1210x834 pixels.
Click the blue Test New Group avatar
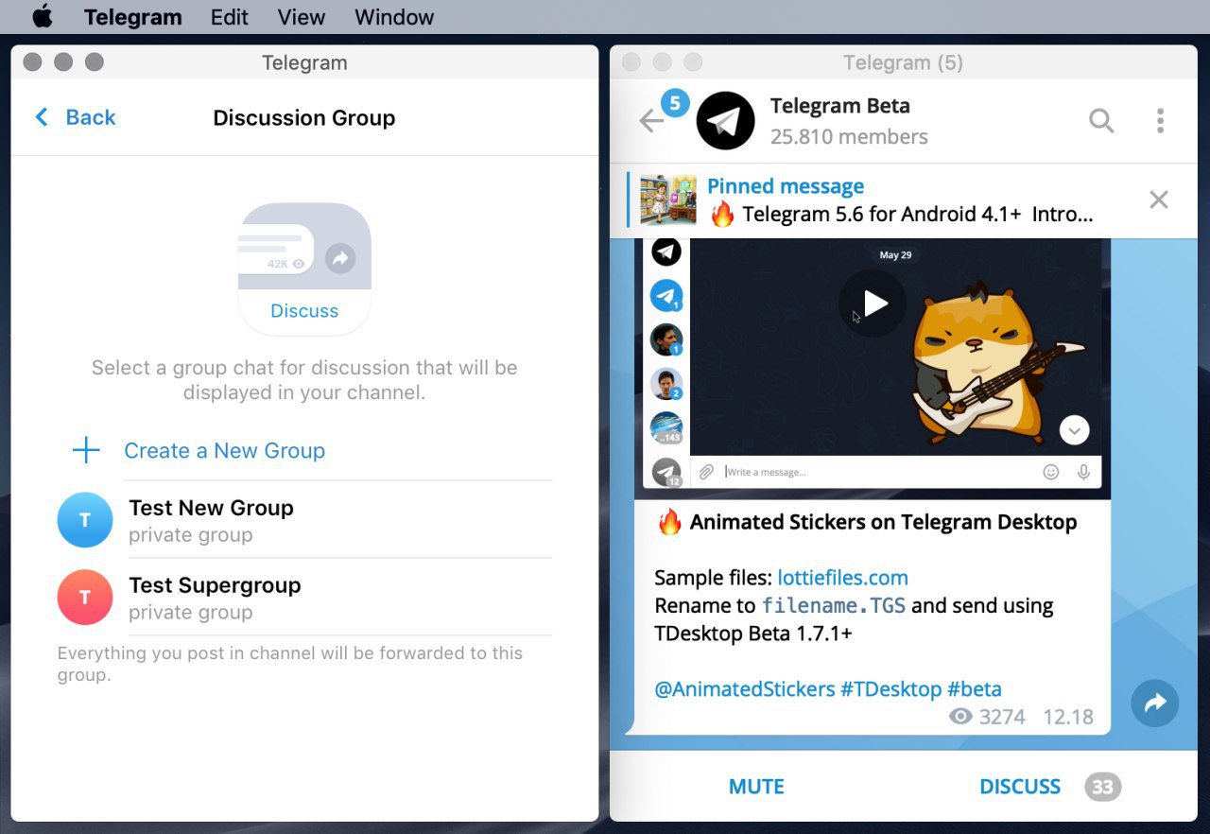click(85, 520)
